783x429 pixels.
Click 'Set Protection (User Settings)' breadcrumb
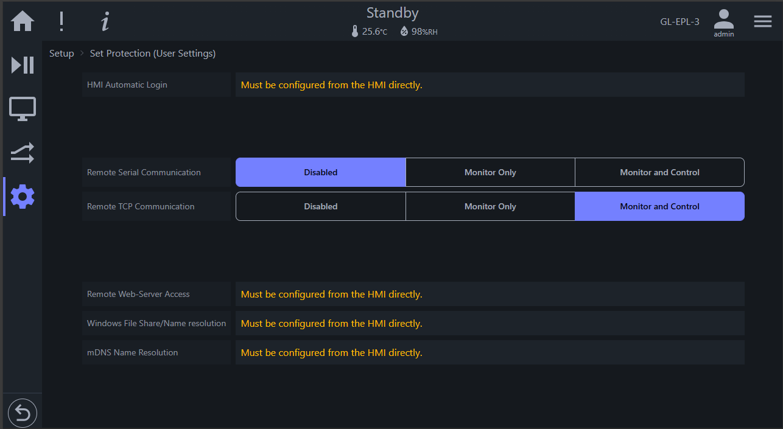[x=153, y=54]
